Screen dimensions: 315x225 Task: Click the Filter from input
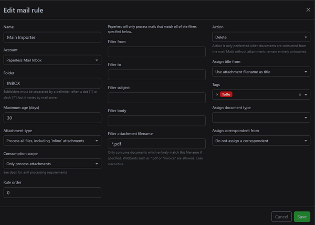click(x=156, y=51)
